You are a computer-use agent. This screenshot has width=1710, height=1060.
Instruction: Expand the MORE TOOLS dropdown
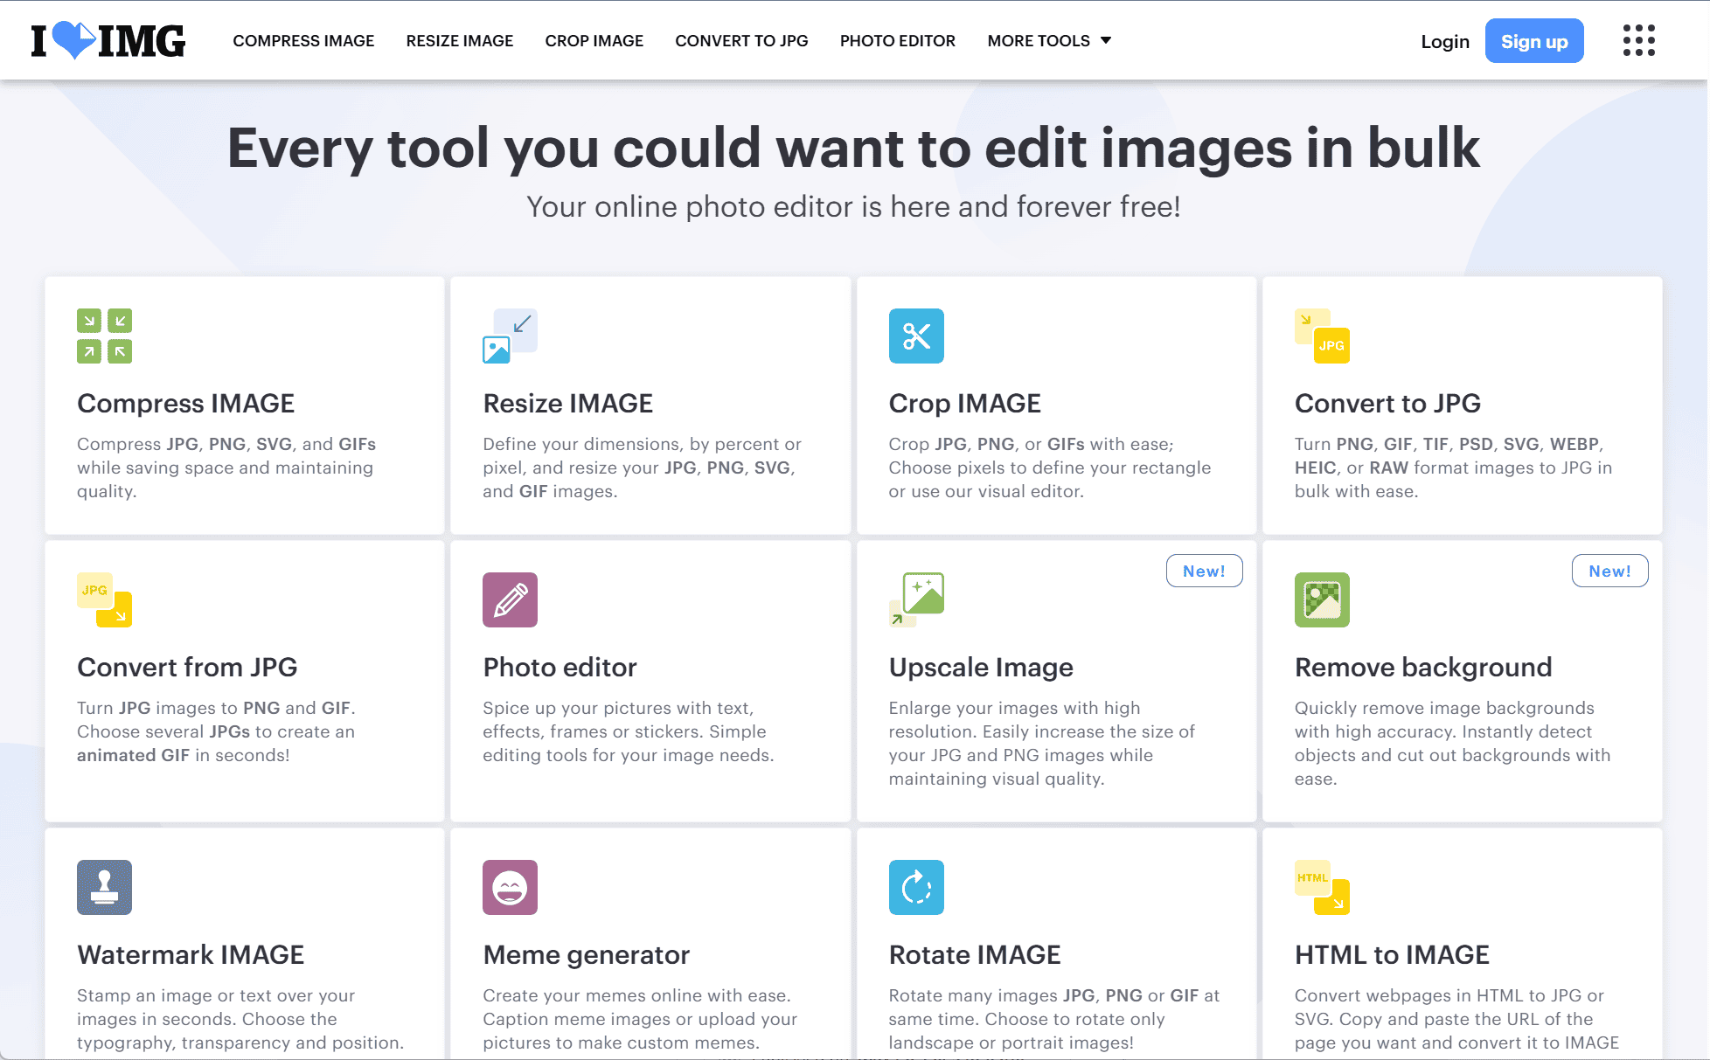click(x=1048, y=41)
